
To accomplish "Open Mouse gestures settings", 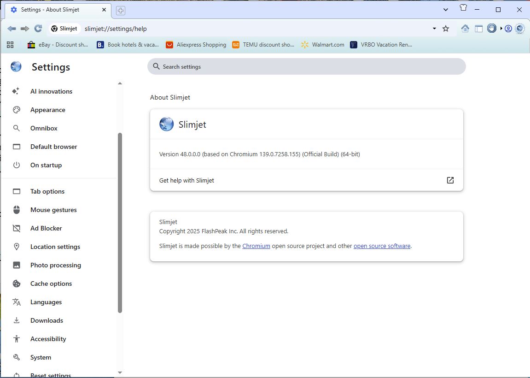I will [x=53, y=210].
